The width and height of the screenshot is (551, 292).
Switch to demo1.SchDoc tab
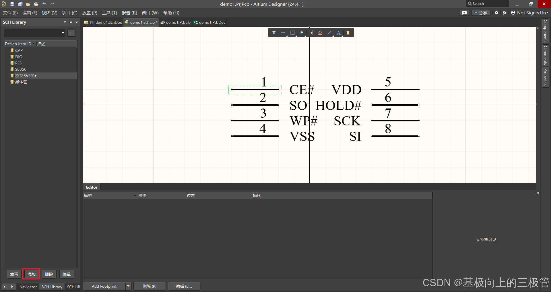pos(103,22)
